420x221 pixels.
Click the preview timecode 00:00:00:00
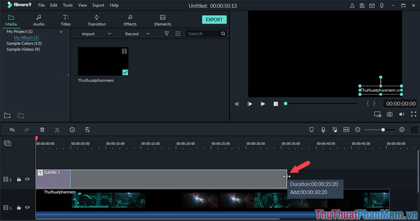point(401,104)
